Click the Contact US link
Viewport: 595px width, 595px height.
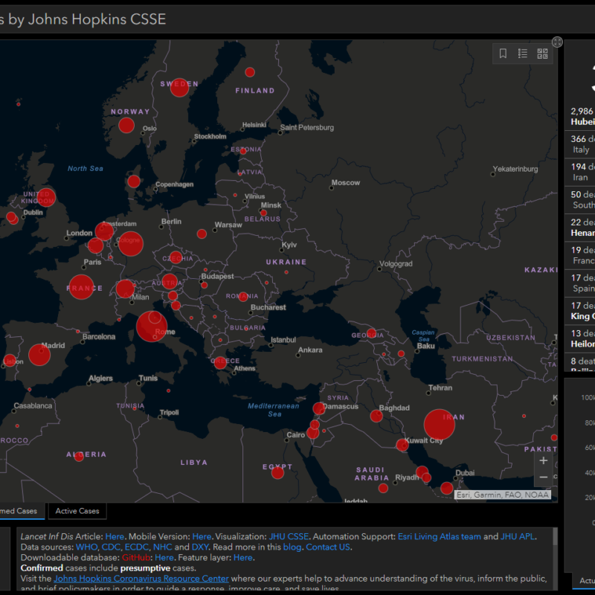coord(328,547)
